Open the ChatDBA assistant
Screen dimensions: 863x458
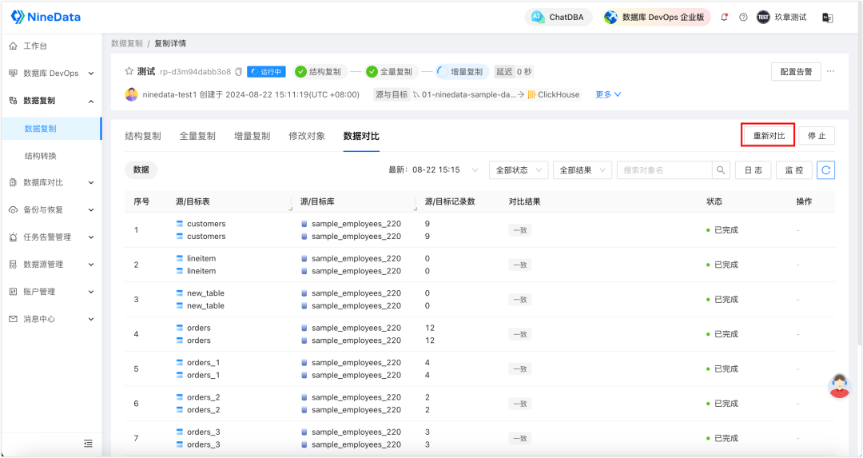(x=558, y=17)
